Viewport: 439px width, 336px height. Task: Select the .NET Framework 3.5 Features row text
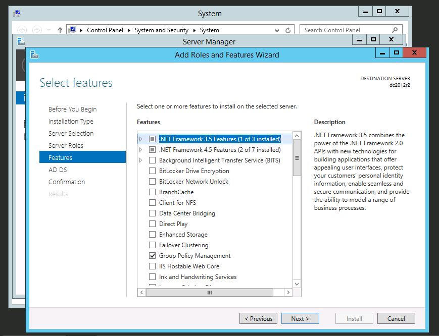click(x=220, y=139)
